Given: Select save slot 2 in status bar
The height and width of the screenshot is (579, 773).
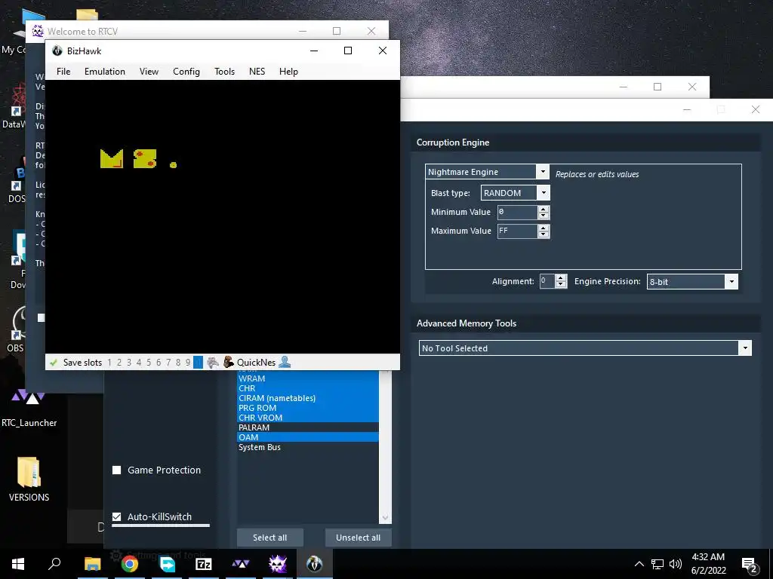Looking at the screenshot, I should [119, 363].
